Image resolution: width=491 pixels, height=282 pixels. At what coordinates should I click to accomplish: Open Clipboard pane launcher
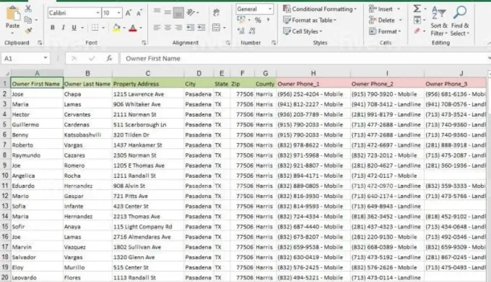coord(40,43)
